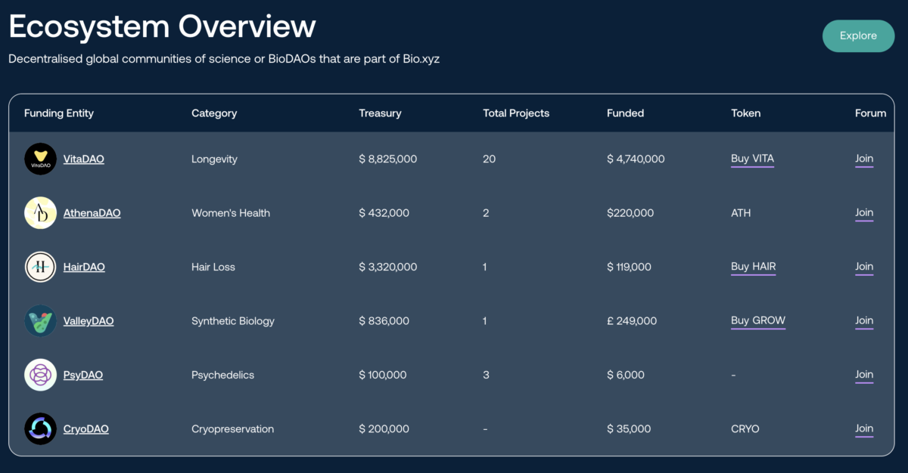Image resolution: width=908 pixels, height=473 pixels.
Task: Click the AthenaDAO logo icon
Action: [x=40, y=213]
